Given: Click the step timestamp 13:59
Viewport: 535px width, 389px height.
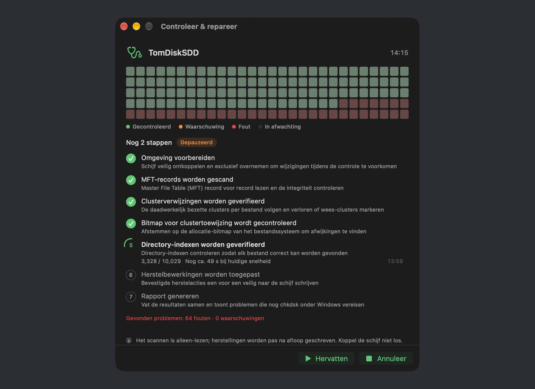Looking at the screenshot, I should tap(395, 261).
